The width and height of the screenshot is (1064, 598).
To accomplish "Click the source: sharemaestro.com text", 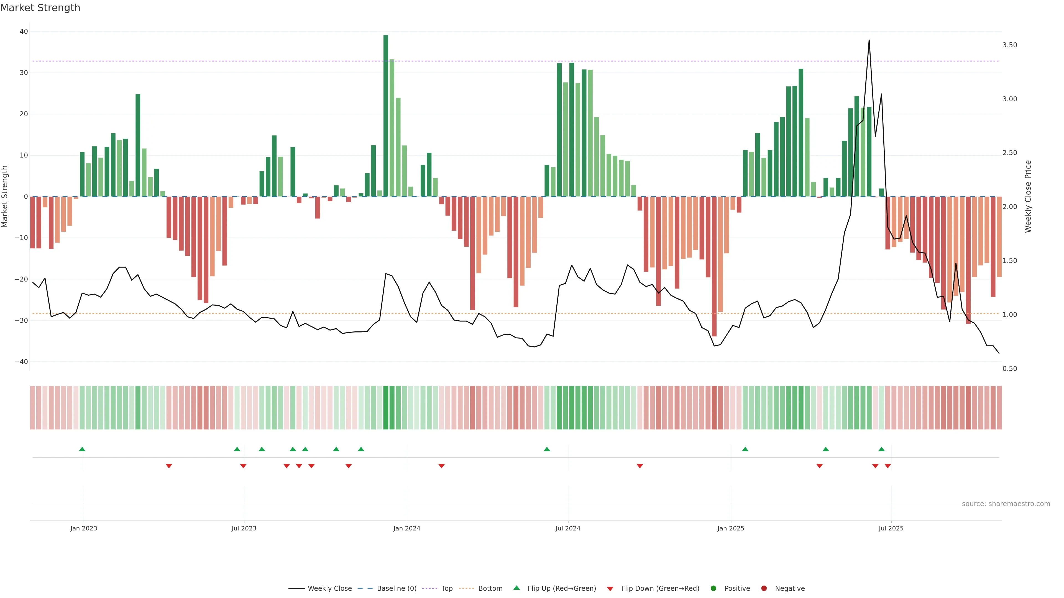I will 1006,504.
